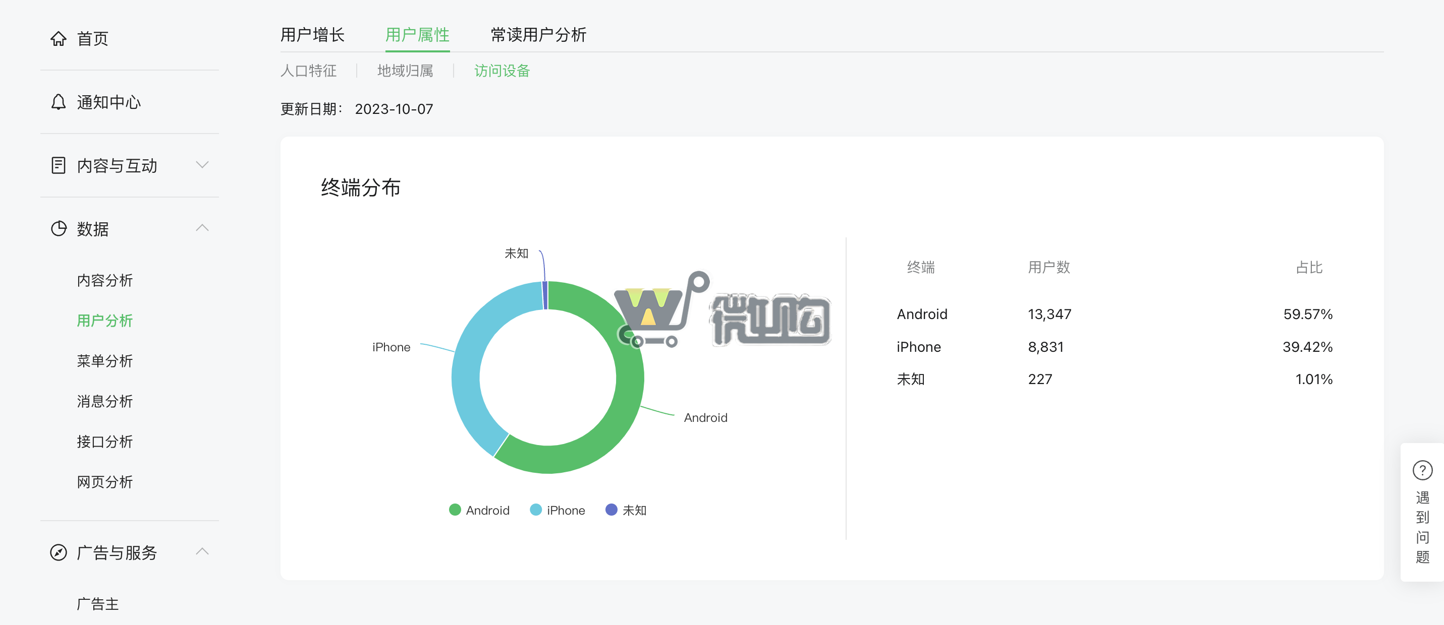The height and width of the screenshot is (625, 1444).
Task: Open 菜单分析 in the sidebar
Action: point(104,361)
